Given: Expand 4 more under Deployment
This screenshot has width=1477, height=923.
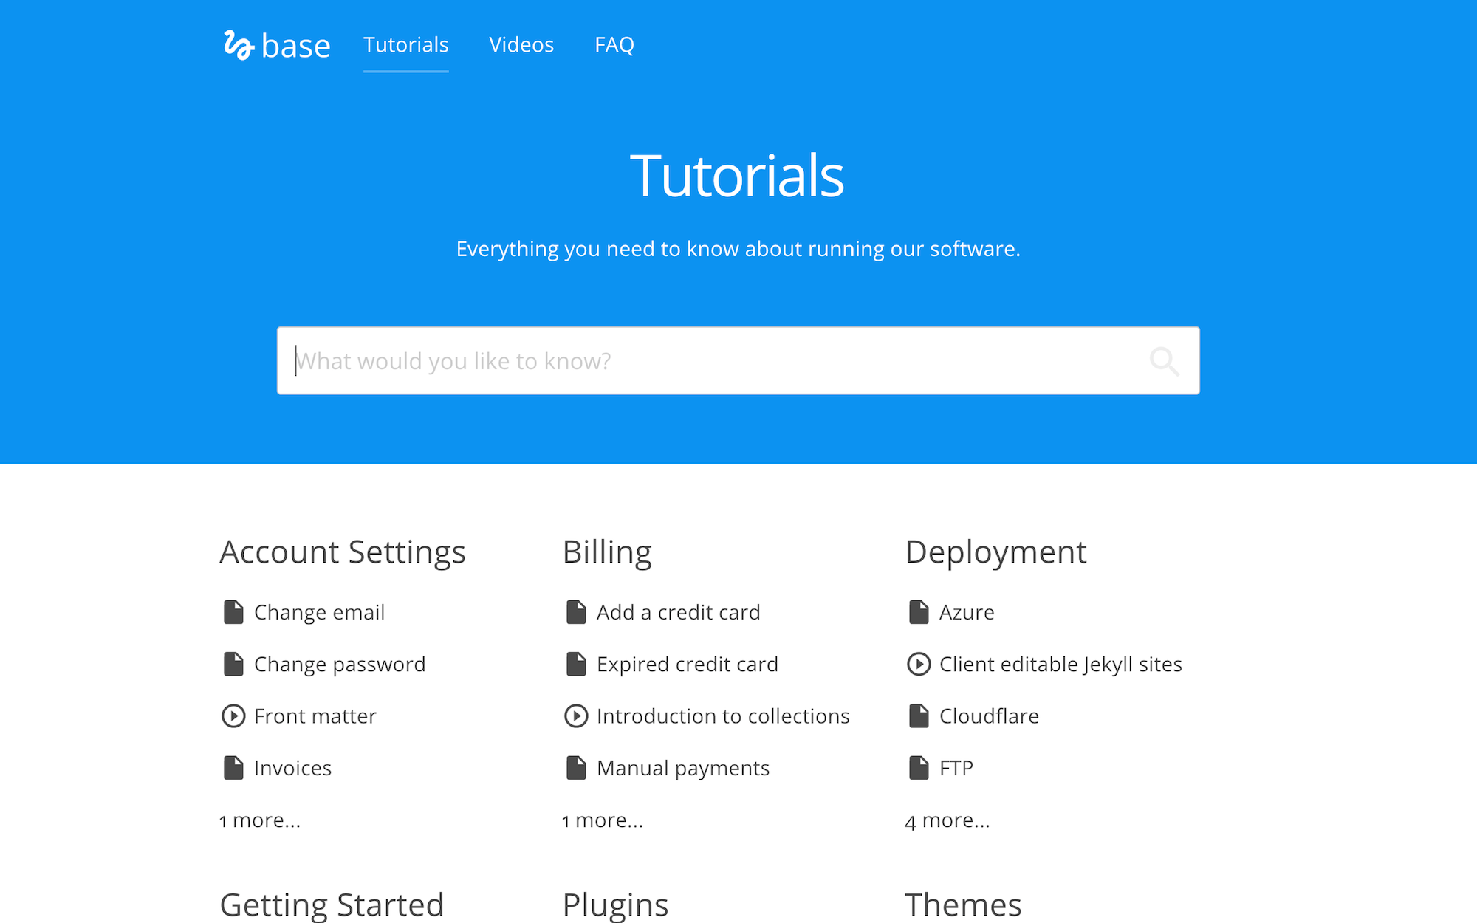Looking at the screenshot, I should pyautogui.click(x=947, y=820).
